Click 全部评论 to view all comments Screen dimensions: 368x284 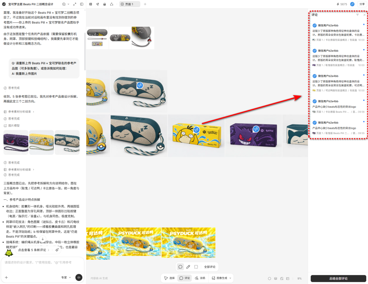(x=210, y=267)
